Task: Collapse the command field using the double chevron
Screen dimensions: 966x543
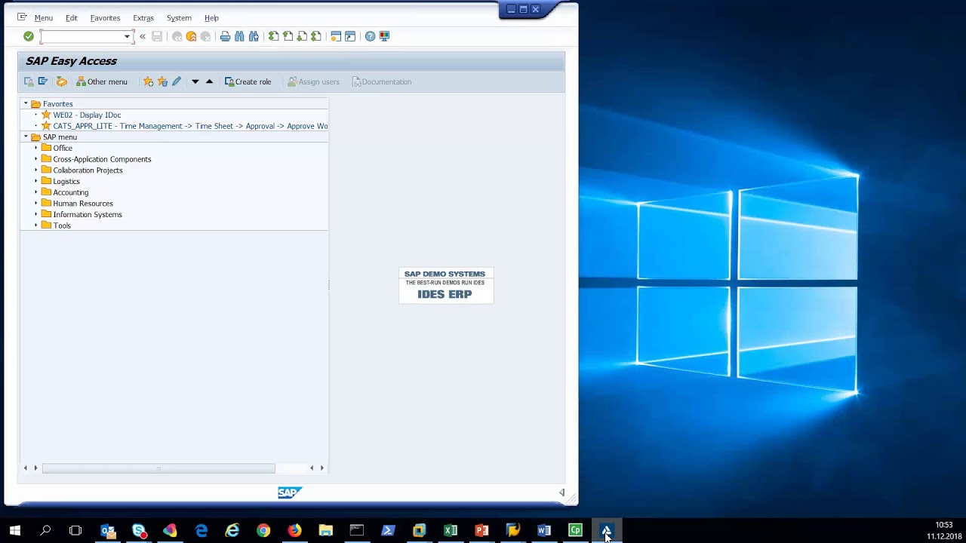Action: [142, 36]
